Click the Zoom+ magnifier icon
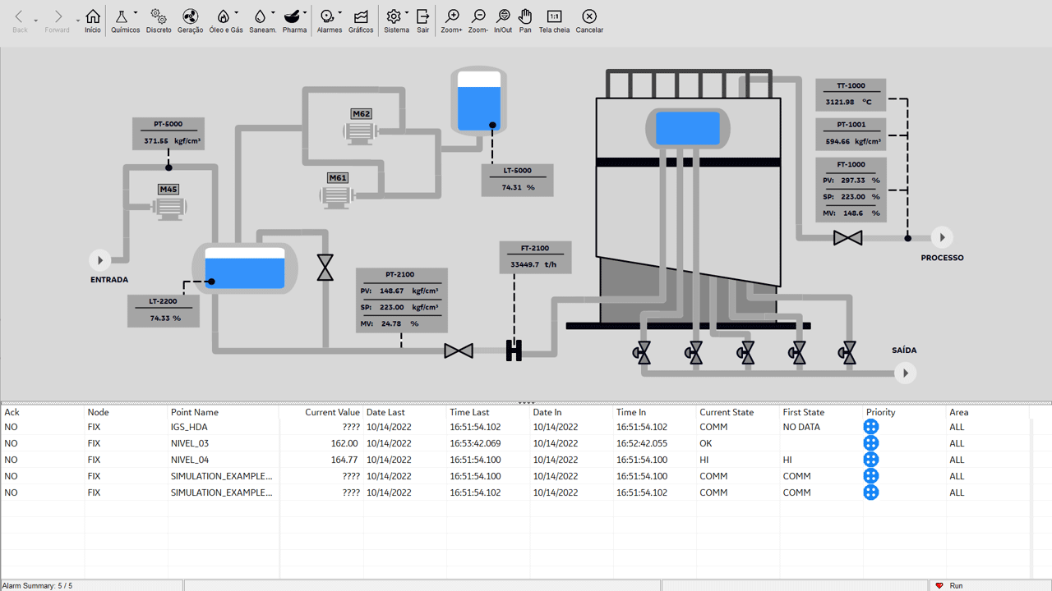The image size is (1052, 591). coord(451,16)
